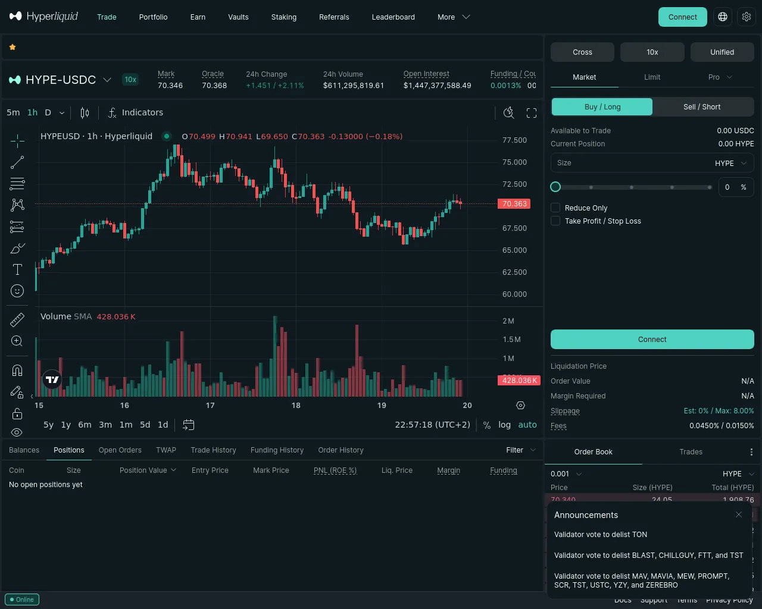Switch to the Trades tab
This screenshot has width=762, height=609.
click(x=691, y=452)
